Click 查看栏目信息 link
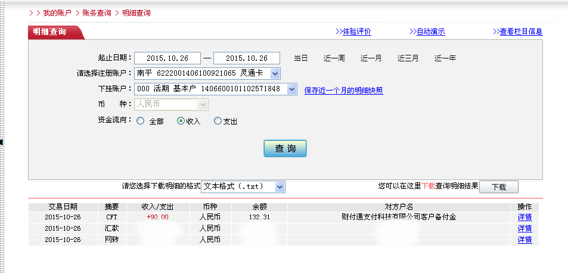This screenshot has width=568, height=273. pos(517,32)
